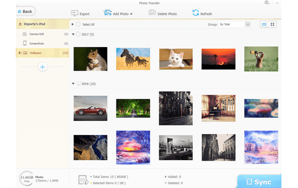Click the Refresh icon
298x188 pixels.
click(196, 13)
